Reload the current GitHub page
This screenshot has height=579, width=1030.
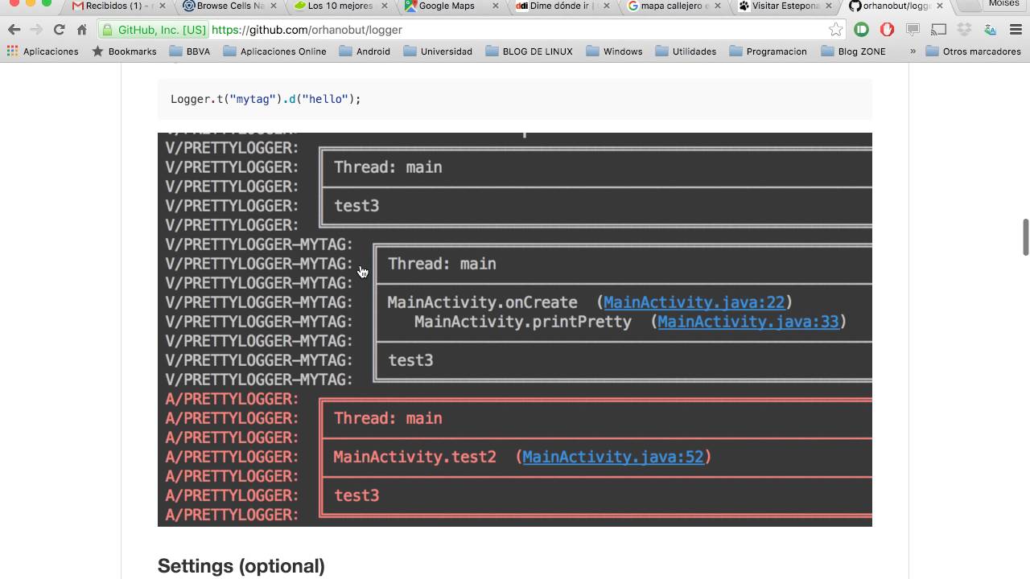59,30
